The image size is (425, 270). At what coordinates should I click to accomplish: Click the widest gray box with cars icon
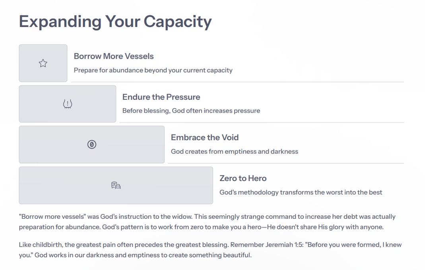[x=116, y=185]
